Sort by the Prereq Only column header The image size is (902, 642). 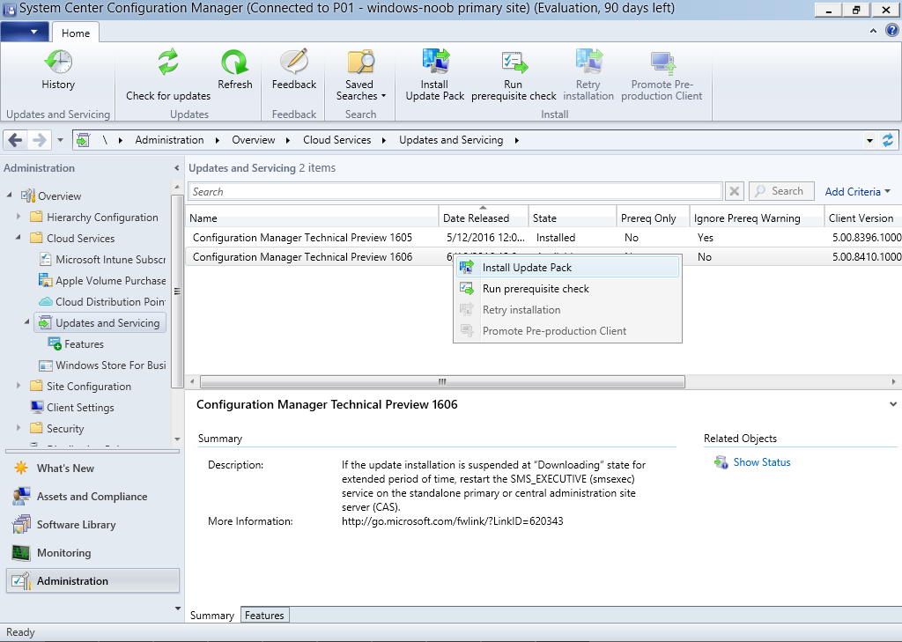[x=654, y=218]
